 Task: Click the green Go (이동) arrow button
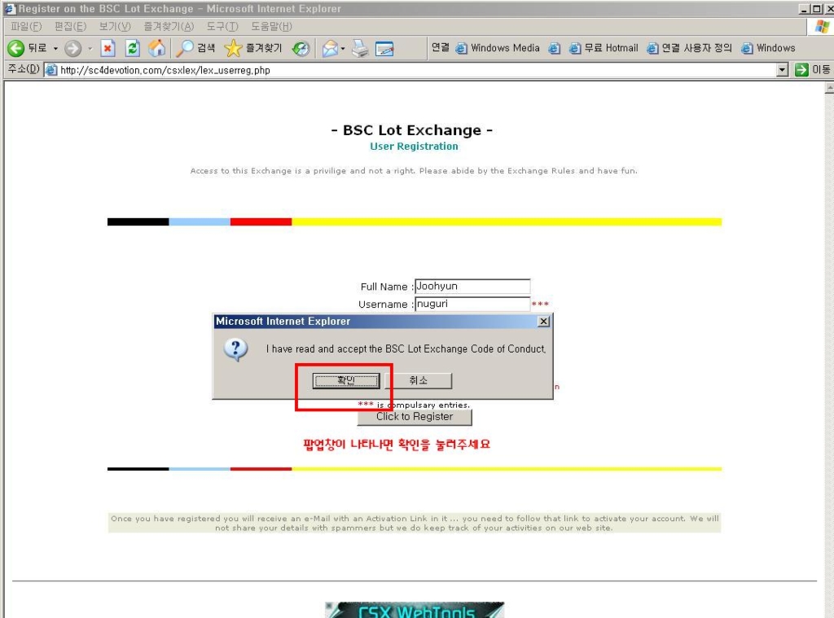point(812,70)
